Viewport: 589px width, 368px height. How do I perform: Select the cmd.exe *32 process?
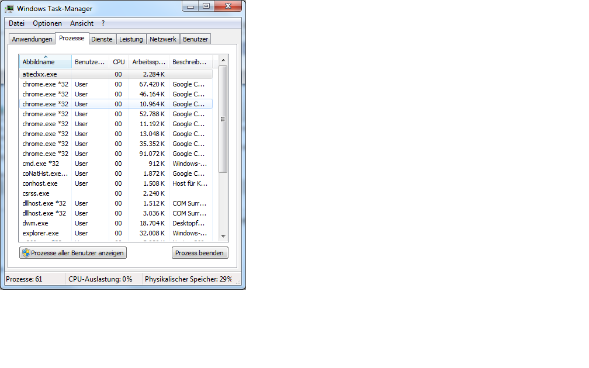click(x=116, y=164)
